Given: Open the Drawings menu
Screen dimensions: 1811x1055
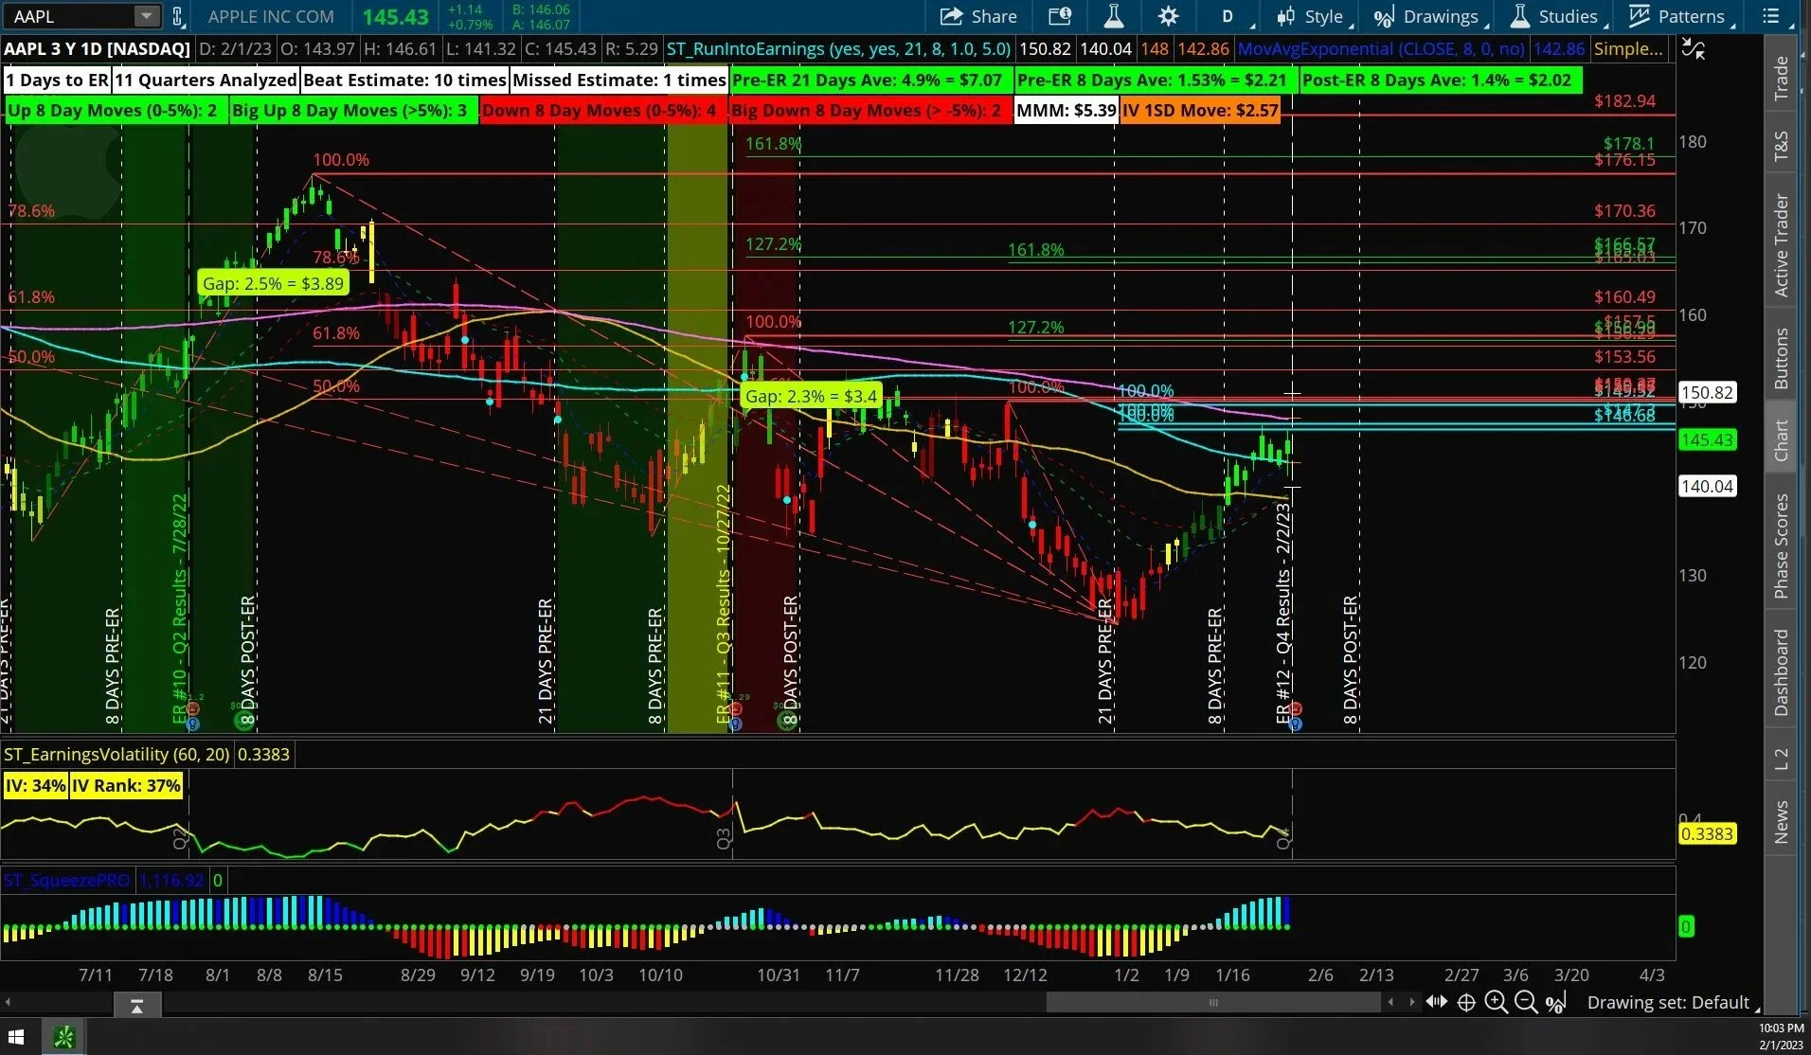Looking at the screenshot, I should tap(1430, 16).
